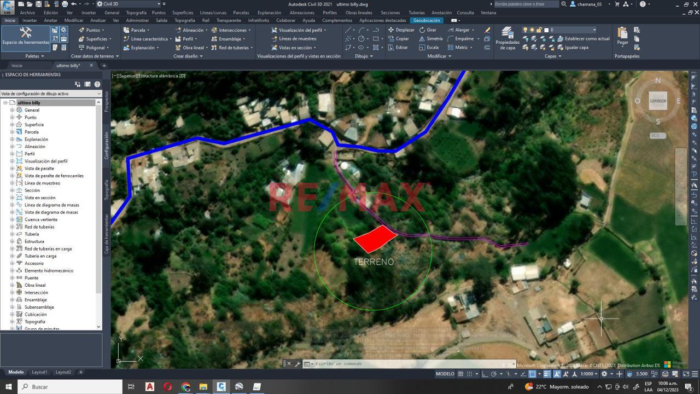The width and height of the screenshot is (700, 394).
Task: Expand the Alineación tree node
Action: 12,147
